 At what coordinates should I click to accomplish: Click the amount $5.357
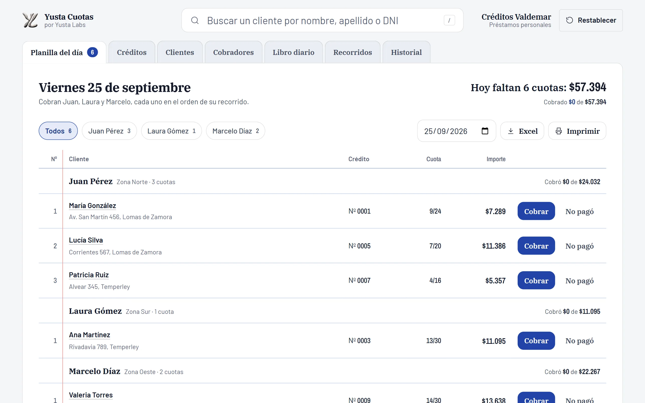495,281
